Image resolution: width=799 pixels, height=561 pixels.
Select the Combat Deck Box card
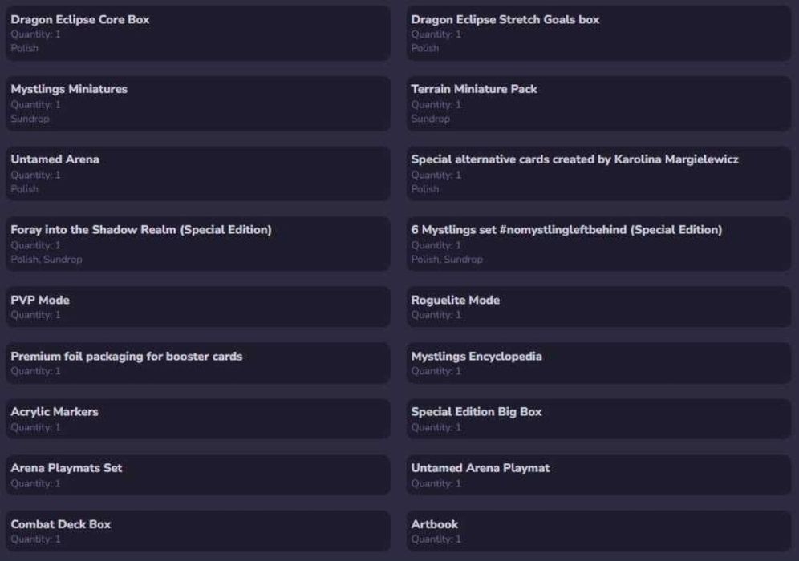(197, 531)
